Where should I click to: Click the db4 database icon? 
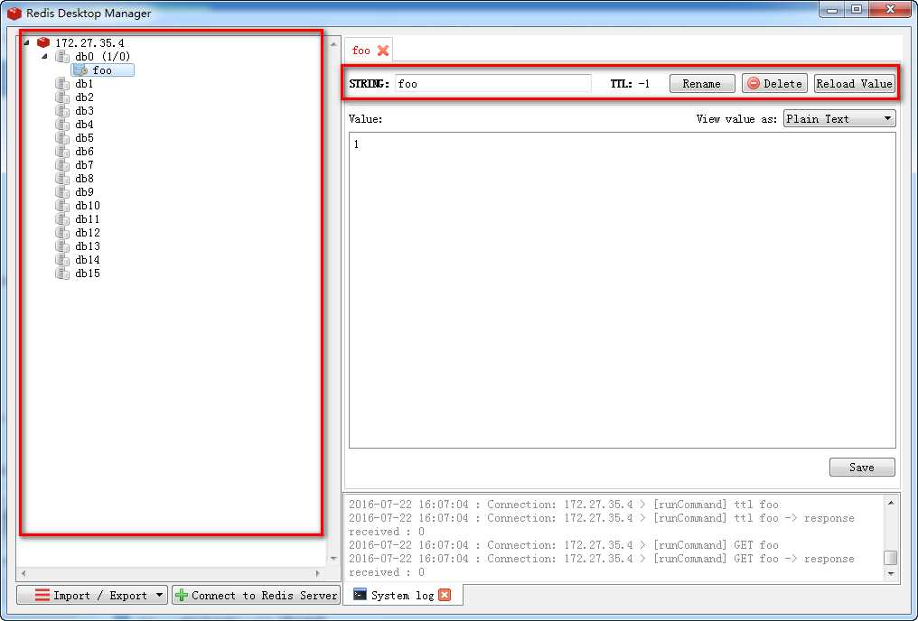click(x=62, y=124)
